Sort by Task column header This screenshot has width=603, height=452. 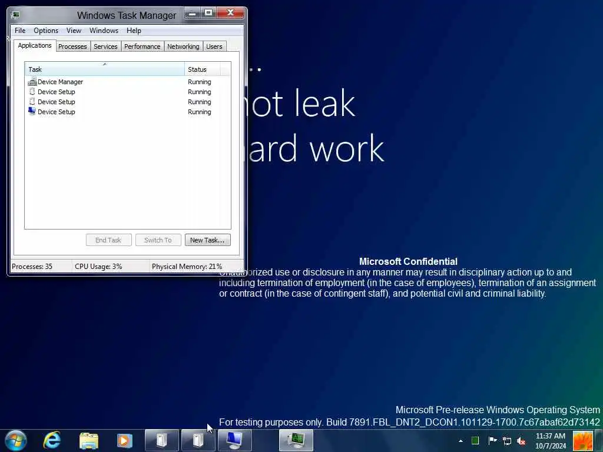click(105, 69)
